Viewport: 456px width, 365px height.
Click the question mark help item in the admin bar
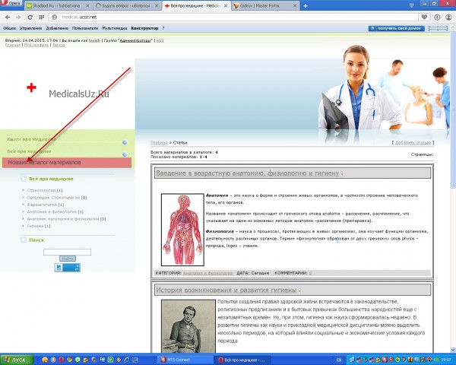[x=163, y=28]
